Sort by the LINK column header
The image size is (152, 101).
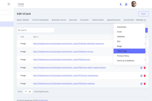[x=36, y=37]
